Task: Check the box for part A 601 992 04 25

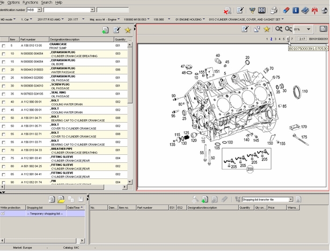Action: pos(4,167)
